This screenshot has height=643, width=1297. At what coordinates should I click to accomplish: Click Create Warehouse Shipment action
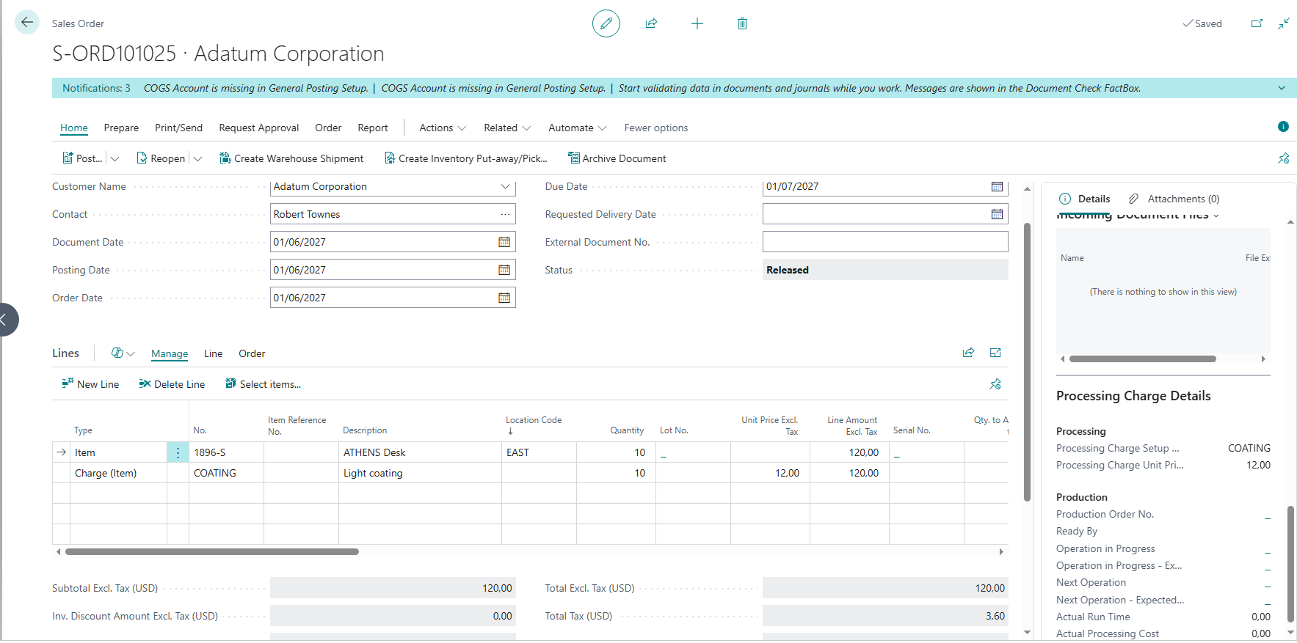click(291, 158)
